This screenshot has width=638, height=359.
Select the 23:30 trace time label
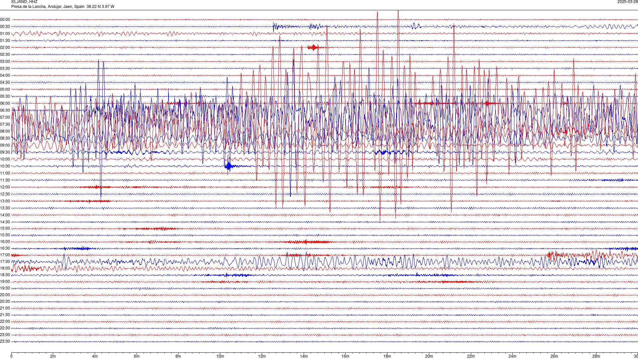tap(5, 341)
